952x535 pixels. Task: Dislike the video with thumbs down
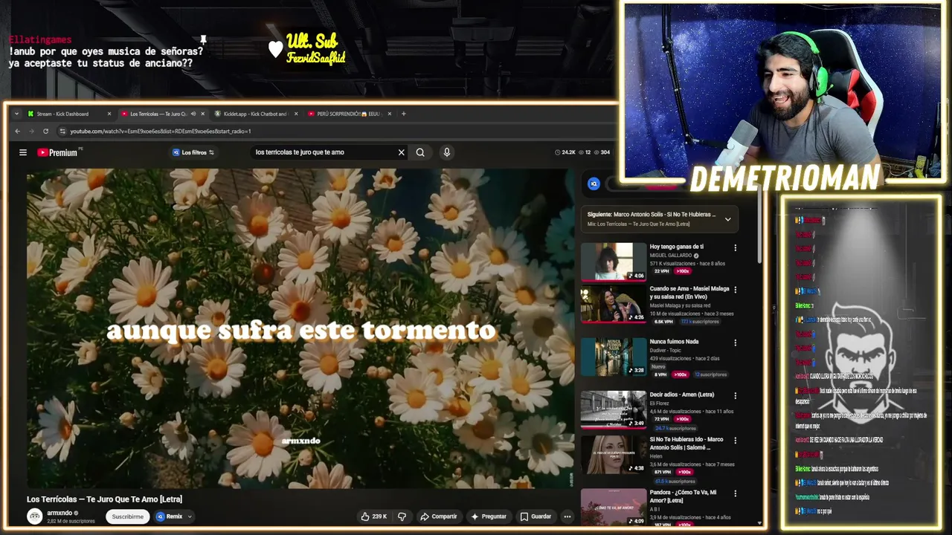[x=402, y=516]
